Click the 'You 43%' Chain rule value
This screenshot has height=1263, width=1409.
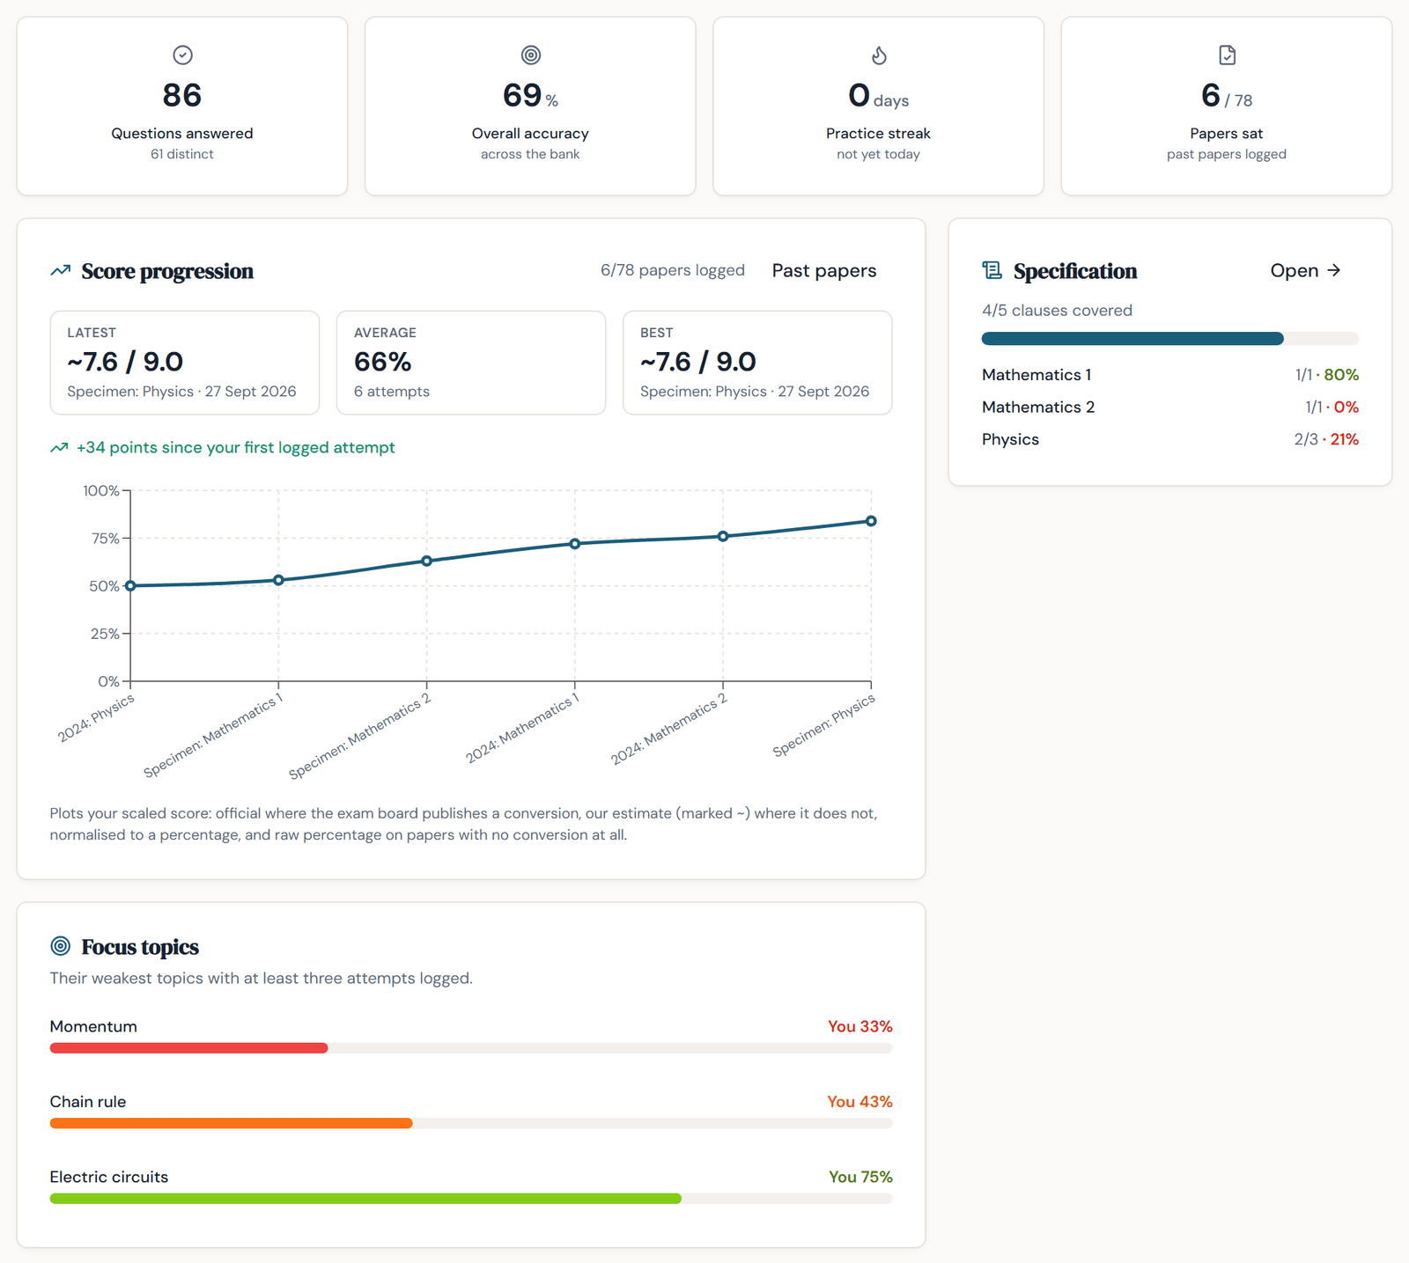pyautogui.click(x=860, y=1102)
